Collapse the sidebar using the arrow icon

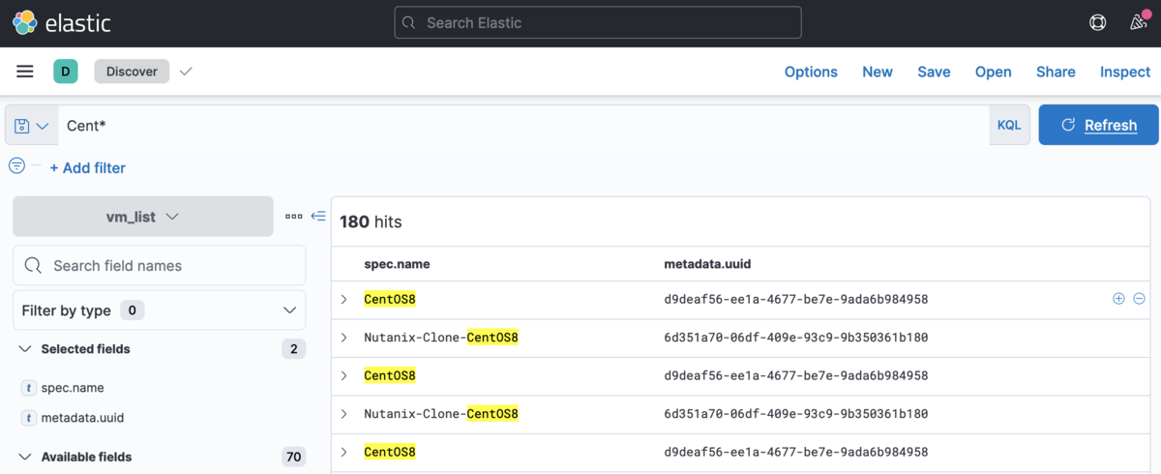click(x=318, y=217)
